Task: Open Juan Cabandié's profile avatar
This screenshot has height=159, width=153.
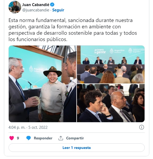Action: (15, 7)
